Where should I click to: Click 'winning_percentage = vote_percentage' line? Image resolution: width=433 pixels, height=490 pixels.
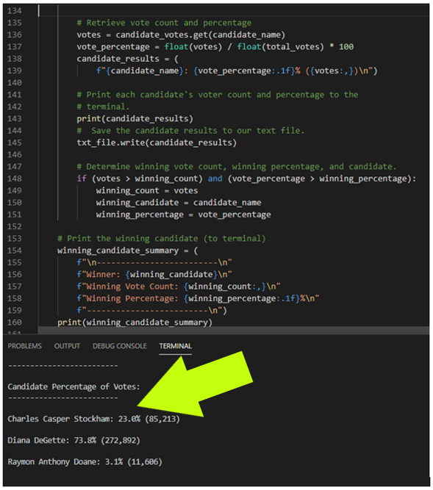[184, 215]
